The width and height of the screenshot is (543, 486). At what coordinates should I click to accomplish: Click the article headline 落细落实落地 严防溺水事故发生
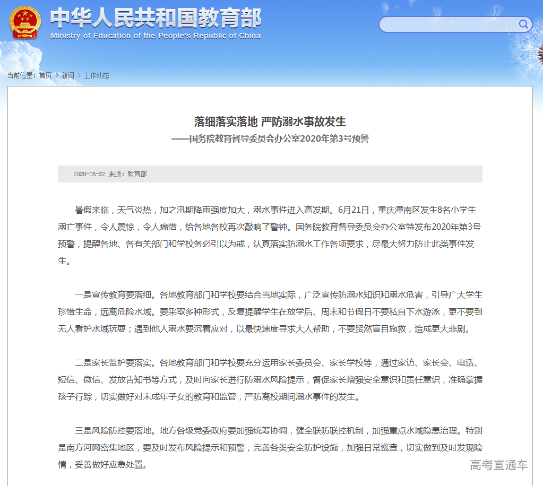click(270, 121)
